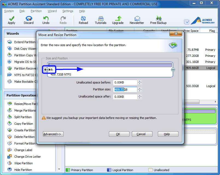Launch Partition Recovery wizard
Image resolution: width=220 pixels, height=175 pixels.
click(25, 68)
